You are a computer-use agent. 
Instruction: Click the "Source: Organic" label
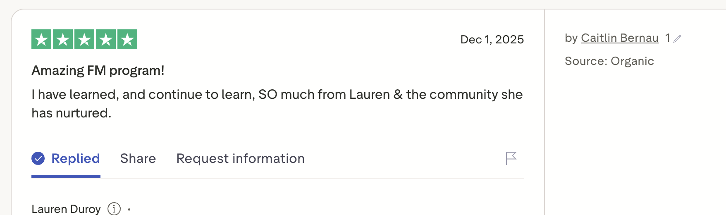click(x=609, y=61)
